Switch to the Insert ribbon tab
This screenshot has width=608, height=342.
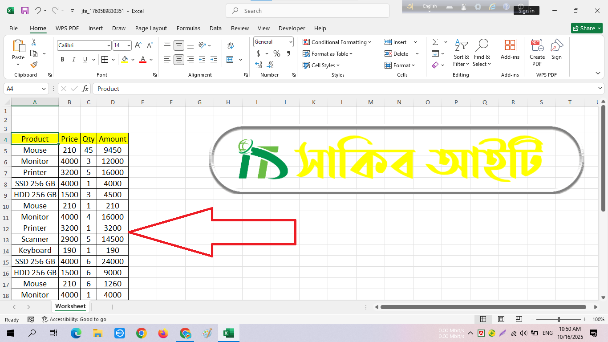[x=95, y=28]
